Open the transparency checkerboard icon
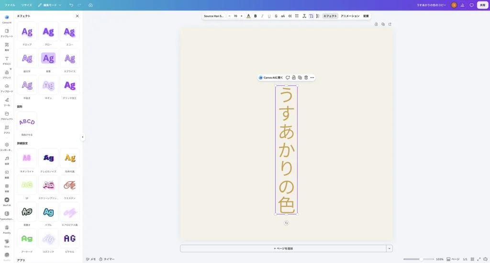Screen dimensions: 490x263 pos(318,16)
